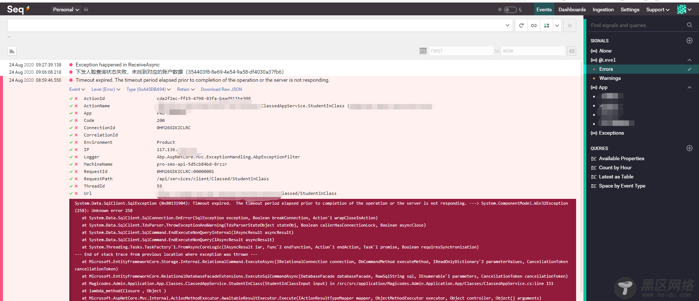The image size is (699, 301).
Task: Open the Ingestion tab
Action: tap(603, 10)
